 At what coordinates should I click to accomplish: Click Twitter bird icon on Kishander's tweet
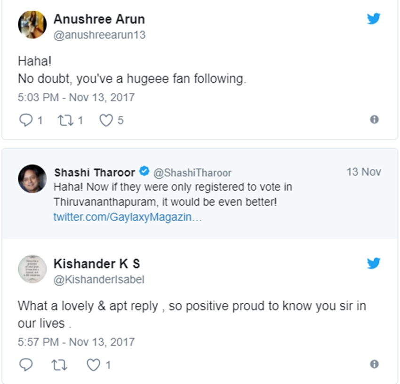(373, 263)
